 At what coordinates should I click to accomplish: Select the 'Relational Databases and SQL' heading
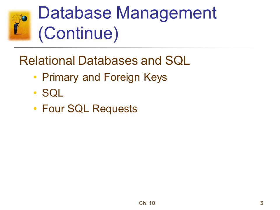tap(104, 61)
